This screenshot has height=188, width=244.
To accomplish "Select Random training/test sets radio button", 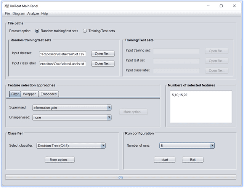I will point(37,31).
